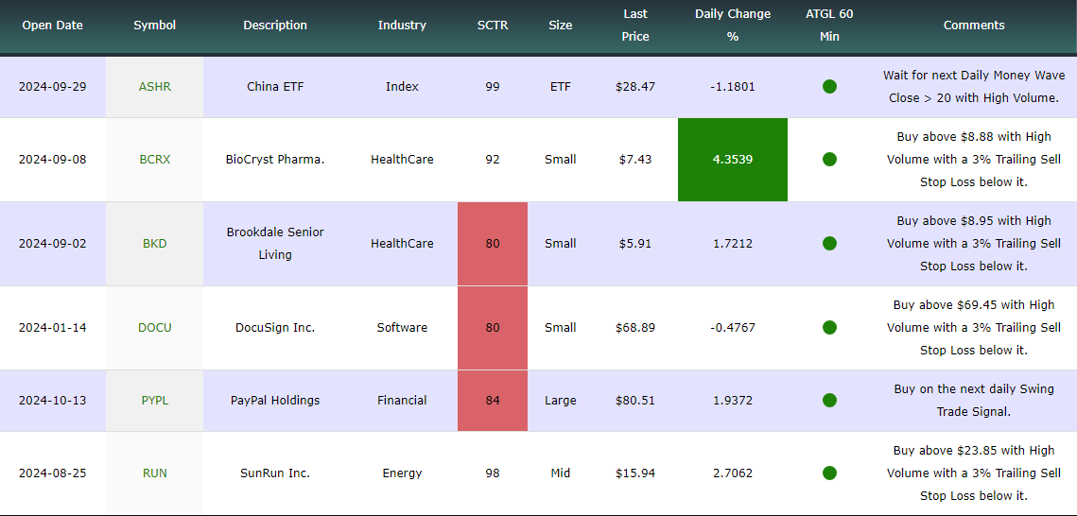The height and width of the screenshot is (516, 1077).
Task: Click the green ATGL dot for RUN
Action: [829, 473]
